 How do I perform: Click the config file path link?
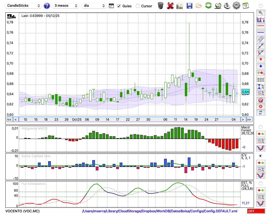[x=160, y=211]
